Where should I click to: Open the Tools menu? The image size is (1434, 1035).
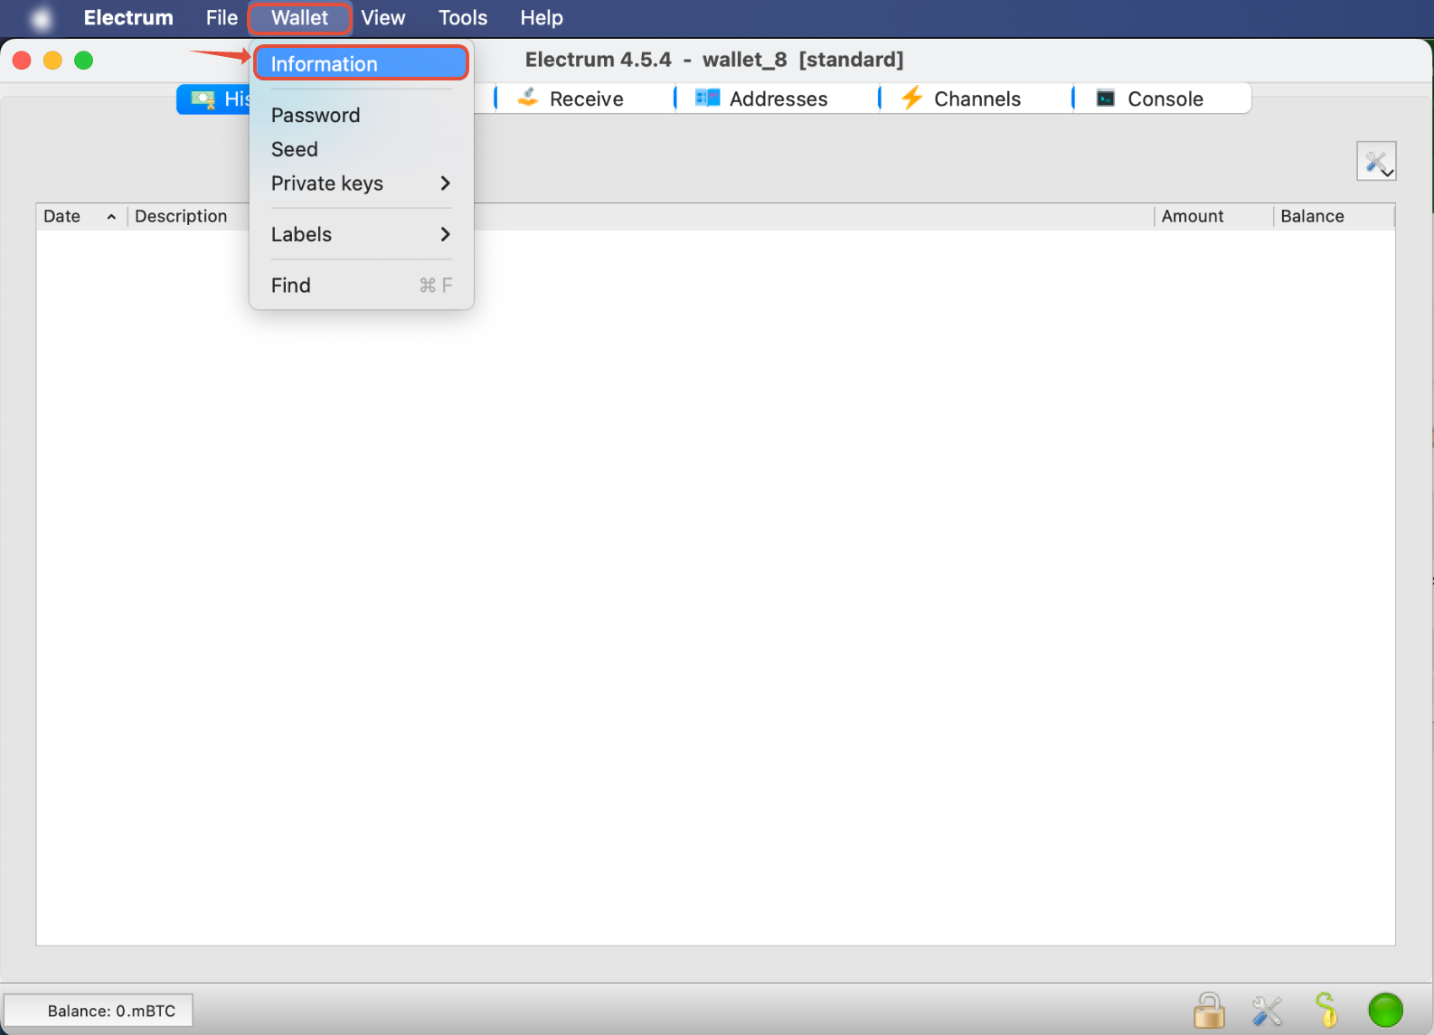pyautogui.click(x=463, y=18)
